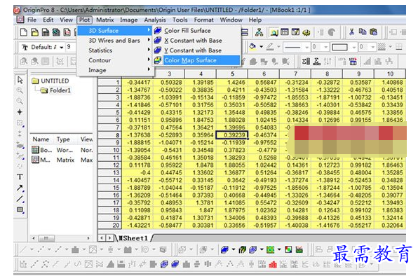The image size is (418, 276).
Task: Click matrix column header 5
Action: 232,74
